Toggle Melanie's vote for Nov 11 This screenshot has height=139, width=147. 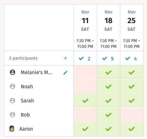point(85,73)
